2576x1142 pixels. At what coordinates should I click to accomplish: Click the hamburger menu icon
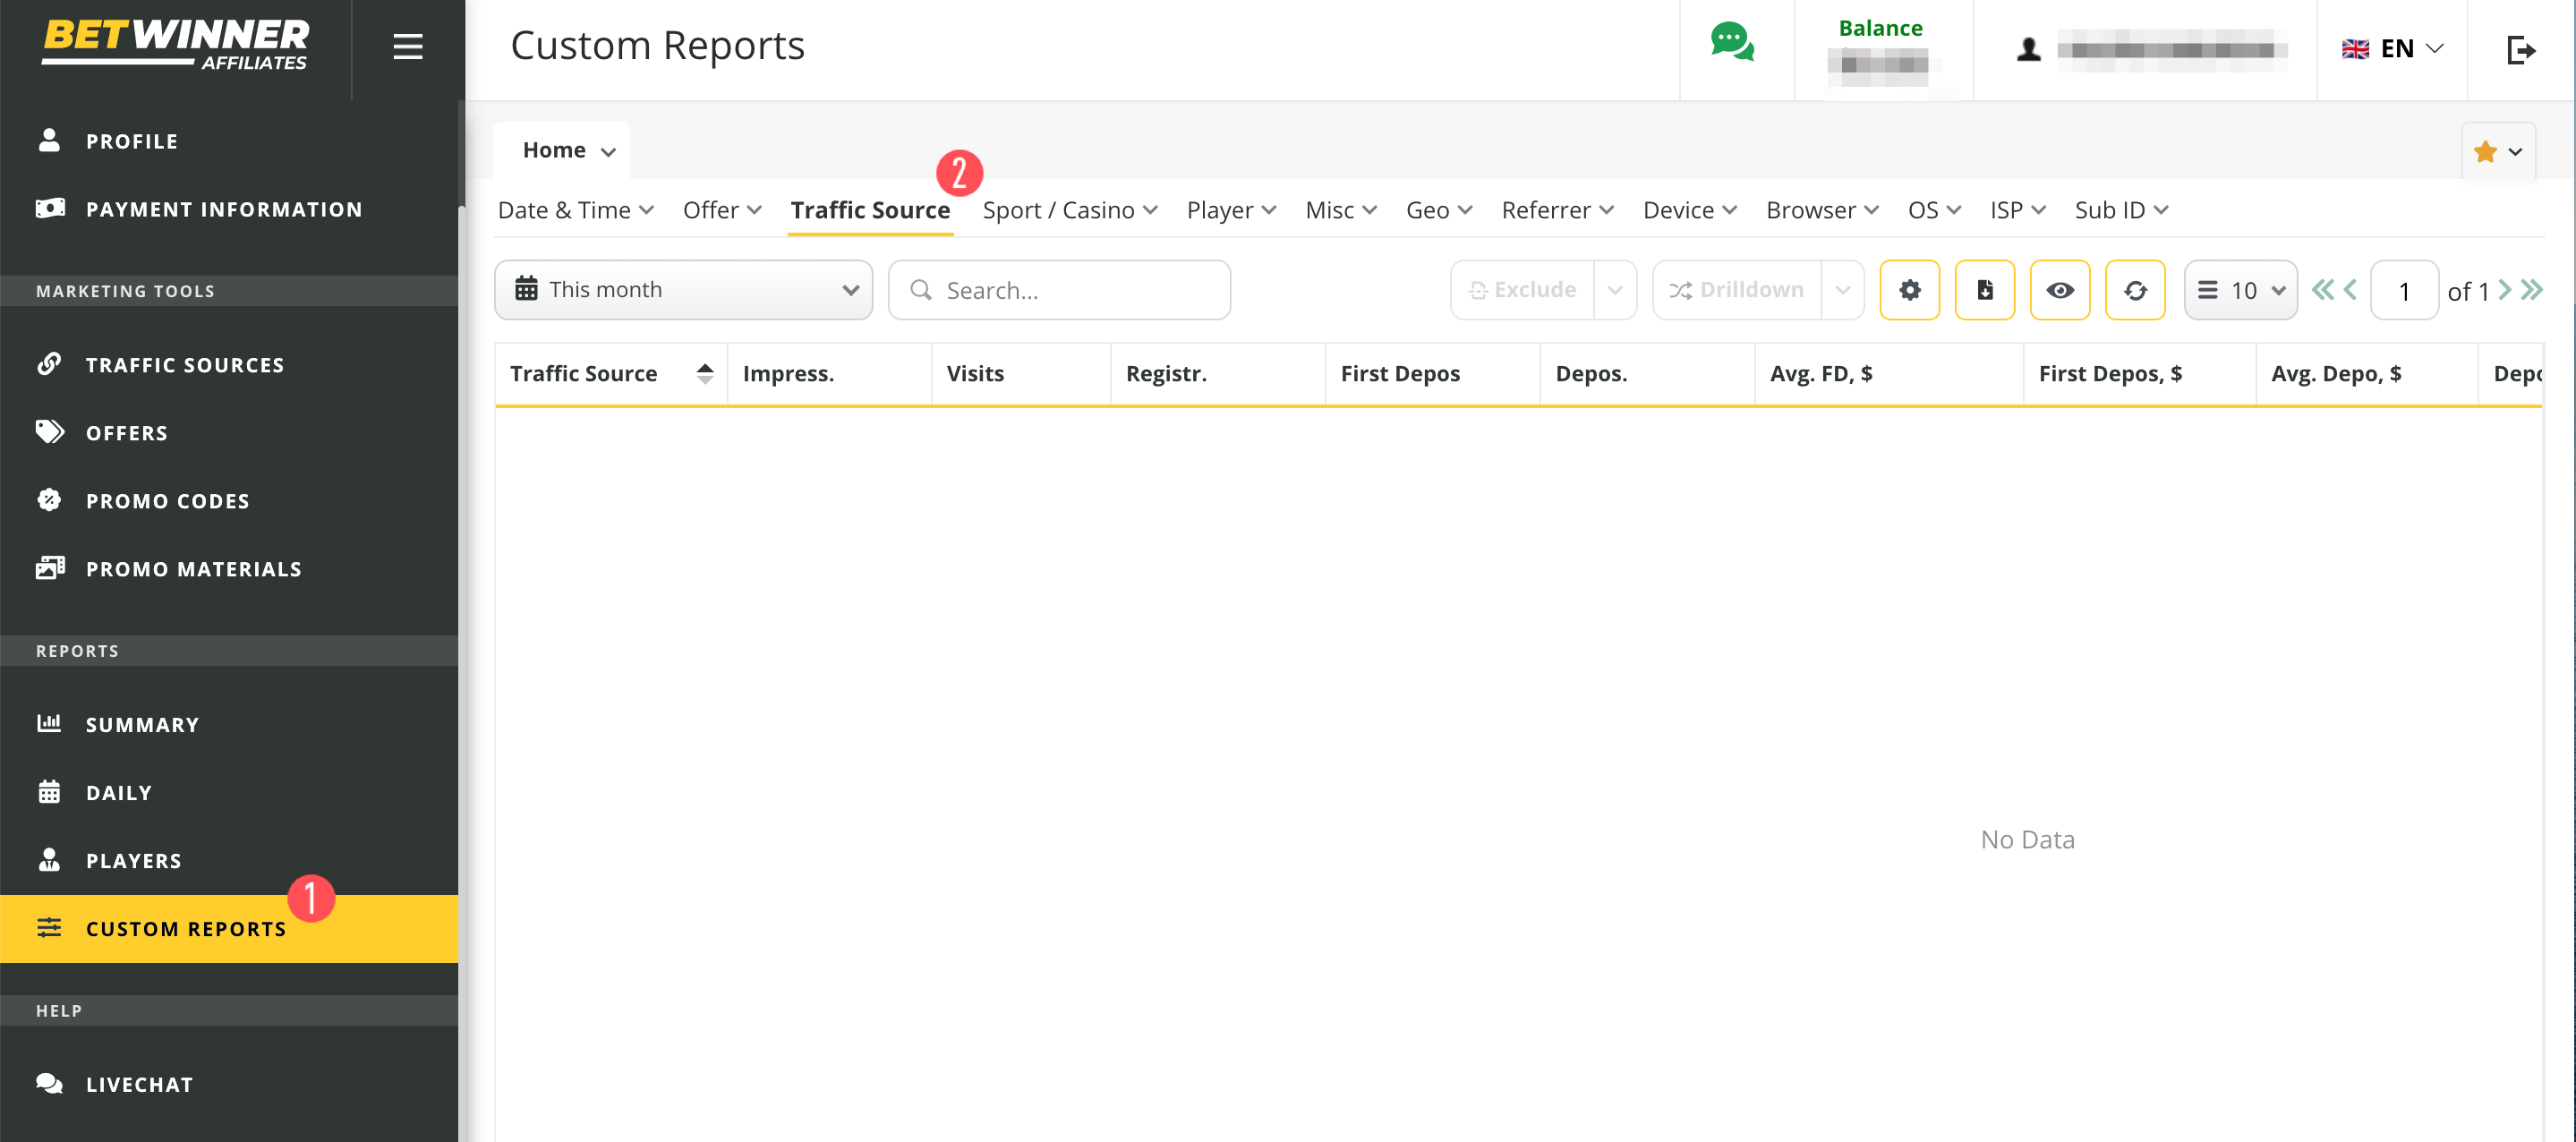pos(407,47)
